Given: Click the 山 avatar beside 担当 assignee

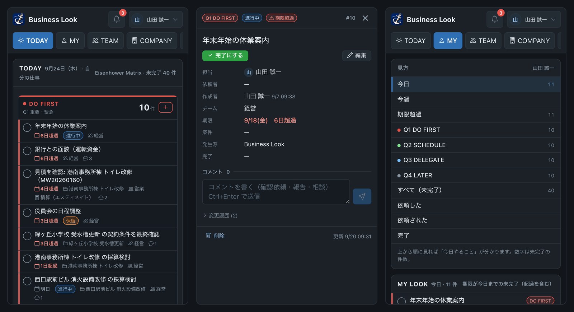Looking at the screenshot, I should [249, 72].
